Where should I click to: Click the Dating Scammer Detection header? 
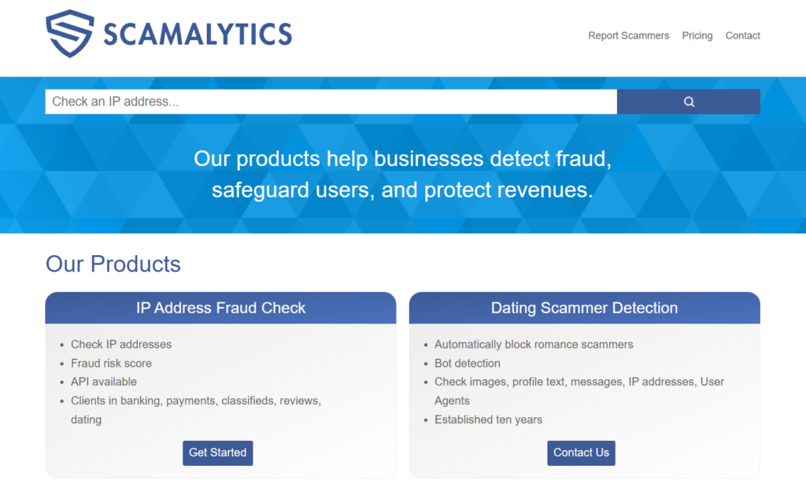(x=584, y=308)
